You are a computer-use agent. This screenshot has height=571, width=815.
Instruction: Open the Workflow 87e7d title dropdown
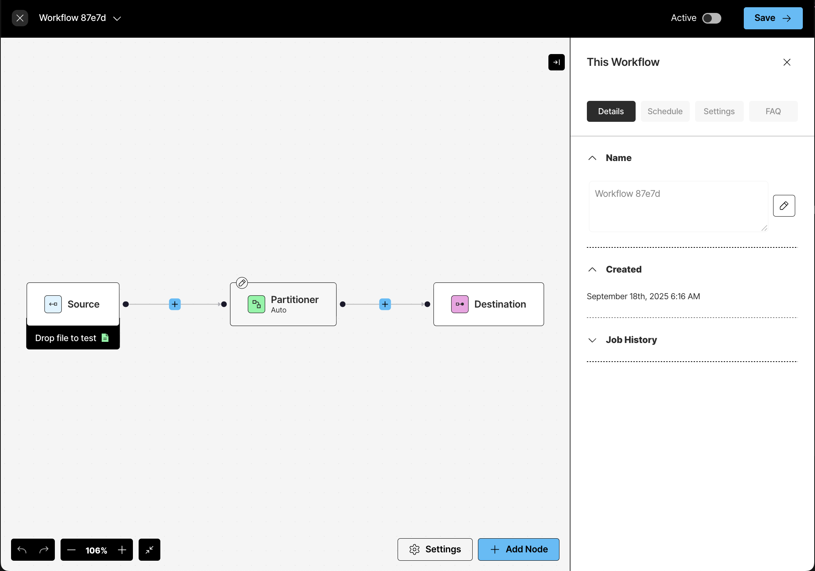click(x=117, y=18)
